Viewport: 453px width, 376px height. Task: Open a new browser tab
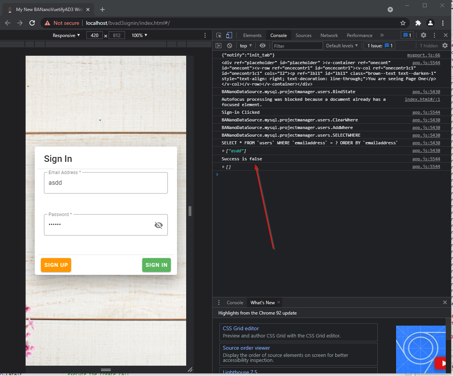pos(102,10)
